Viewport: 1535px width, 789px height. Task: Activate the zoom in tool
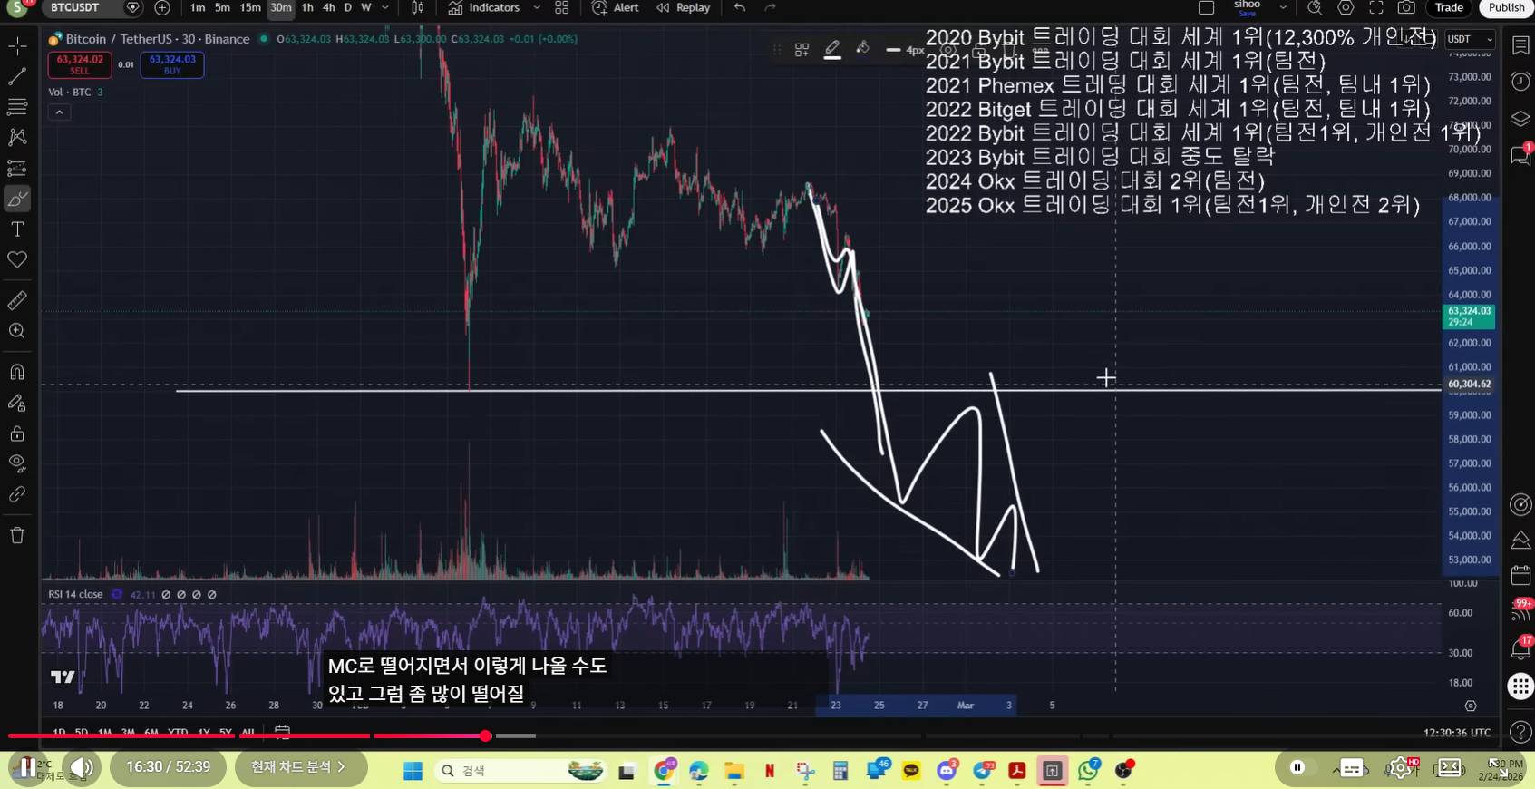click(x=17, y=331)
